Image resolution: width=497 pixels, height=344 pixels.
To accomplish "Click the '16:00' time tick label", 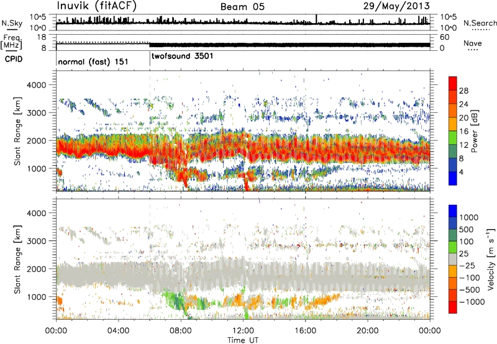I will [x=305, y=331].
